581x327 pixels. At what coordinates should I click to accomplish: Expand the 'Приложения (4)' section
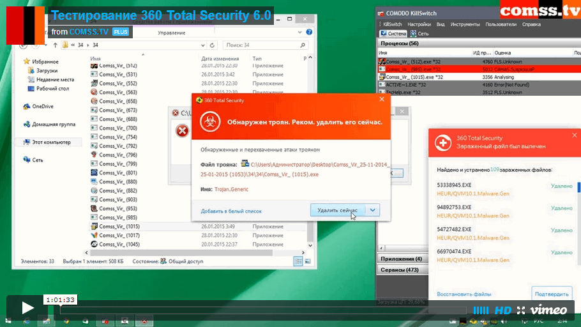click(x=402, y=259)
